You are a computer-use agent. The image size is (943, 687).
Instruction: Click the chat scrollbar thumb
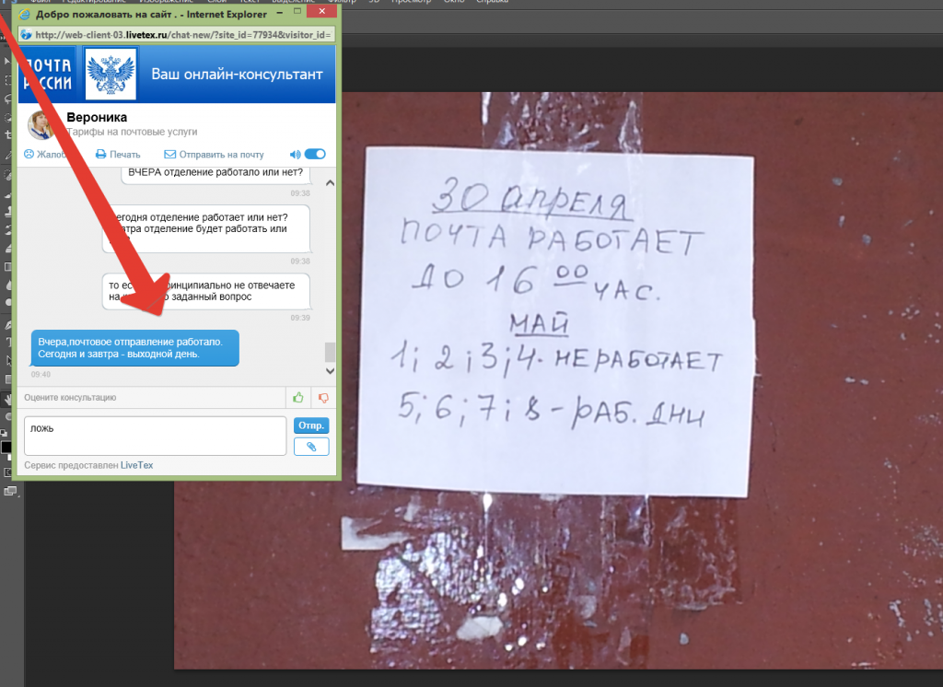coord(331,353)
